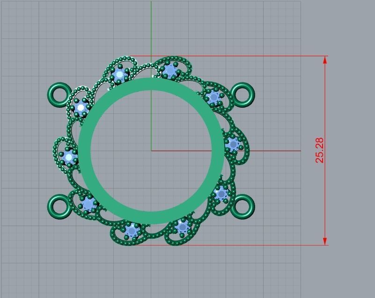This screenshot has height=298, width=375.
Task: Select the large central green ring band
Action: (151, 151)
